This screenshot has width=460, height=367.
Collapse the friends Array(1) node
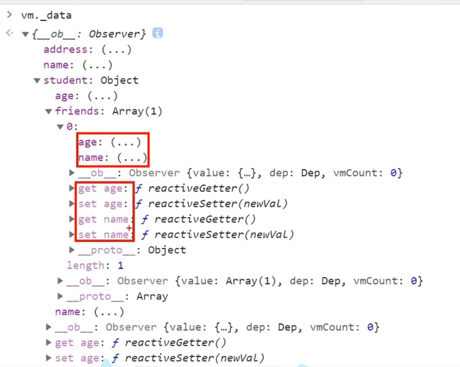click(x=48, y=112)
